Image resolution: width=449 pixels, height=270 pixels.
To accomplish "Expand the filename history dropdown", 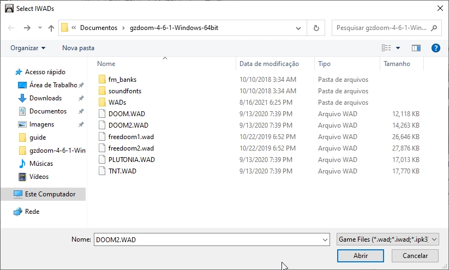I will (x=325, y=239).
